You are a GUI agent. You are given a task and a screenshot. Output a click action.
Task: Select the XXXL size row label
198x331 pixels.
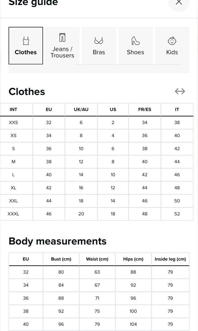13,214
